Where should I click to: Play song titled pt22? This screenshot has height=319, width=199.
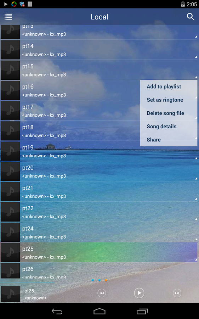28,208
